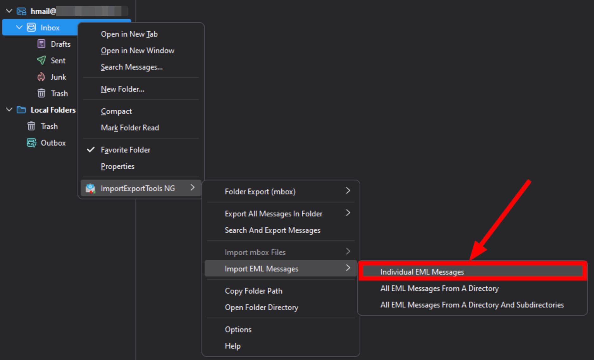Select Compact from the context menu

(116, 111)
